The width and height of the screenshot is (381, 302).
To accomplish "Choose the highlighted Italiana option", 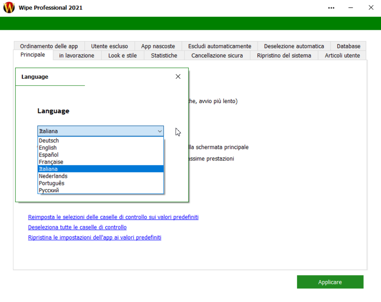I will pyautogui.click(x=101, y=169).
